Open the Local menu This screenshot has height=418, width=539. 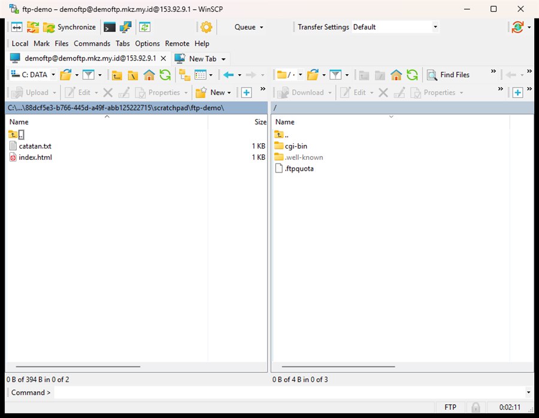coord(20,43)
